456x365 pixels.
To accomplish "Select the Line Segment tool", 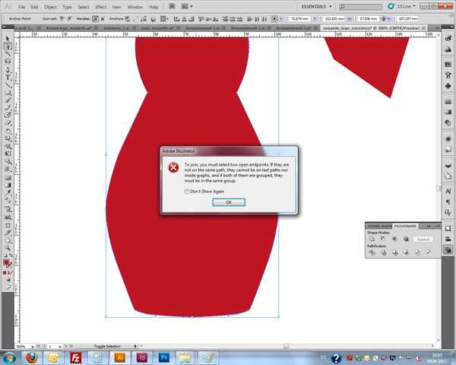I will click(8, 85).
